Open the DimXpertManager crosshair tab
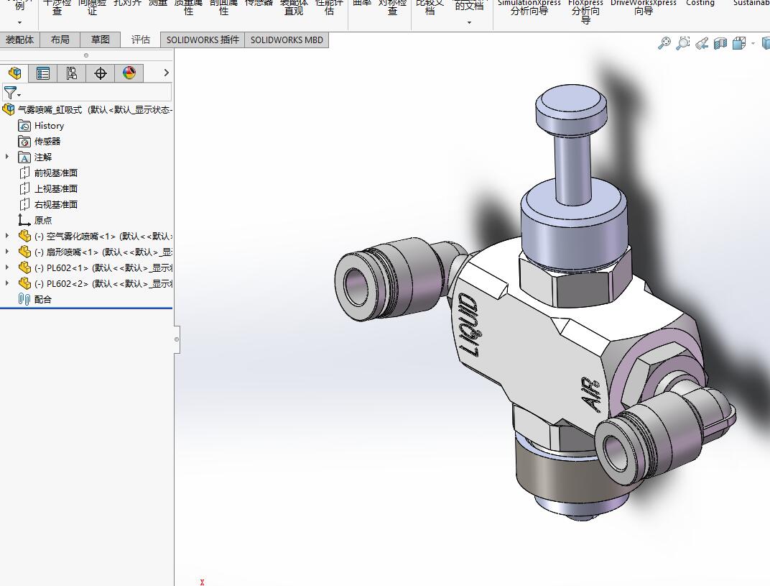This screenshot has height=586, width=770. coord(100,73)
